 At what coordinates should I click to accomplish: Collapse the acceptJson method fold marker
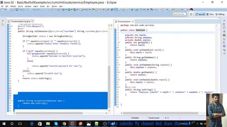[12, 101]
